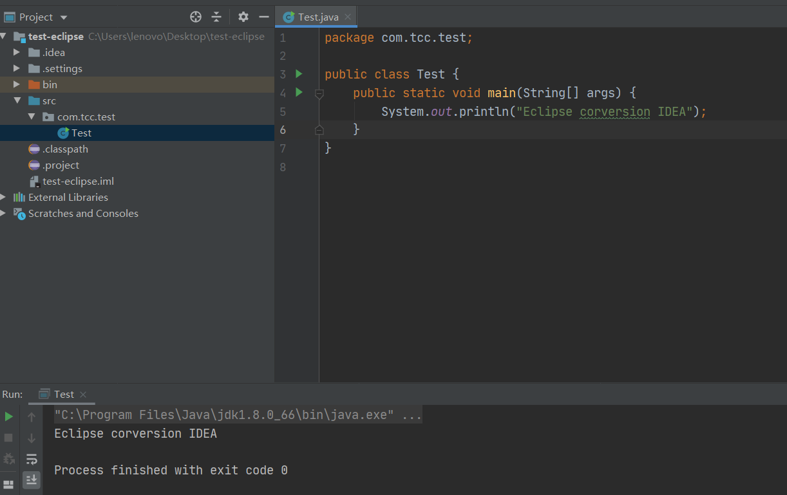This screenshot has height=495, width=787.
Task: Select the .classpath file name
Action: coord(66,149)
